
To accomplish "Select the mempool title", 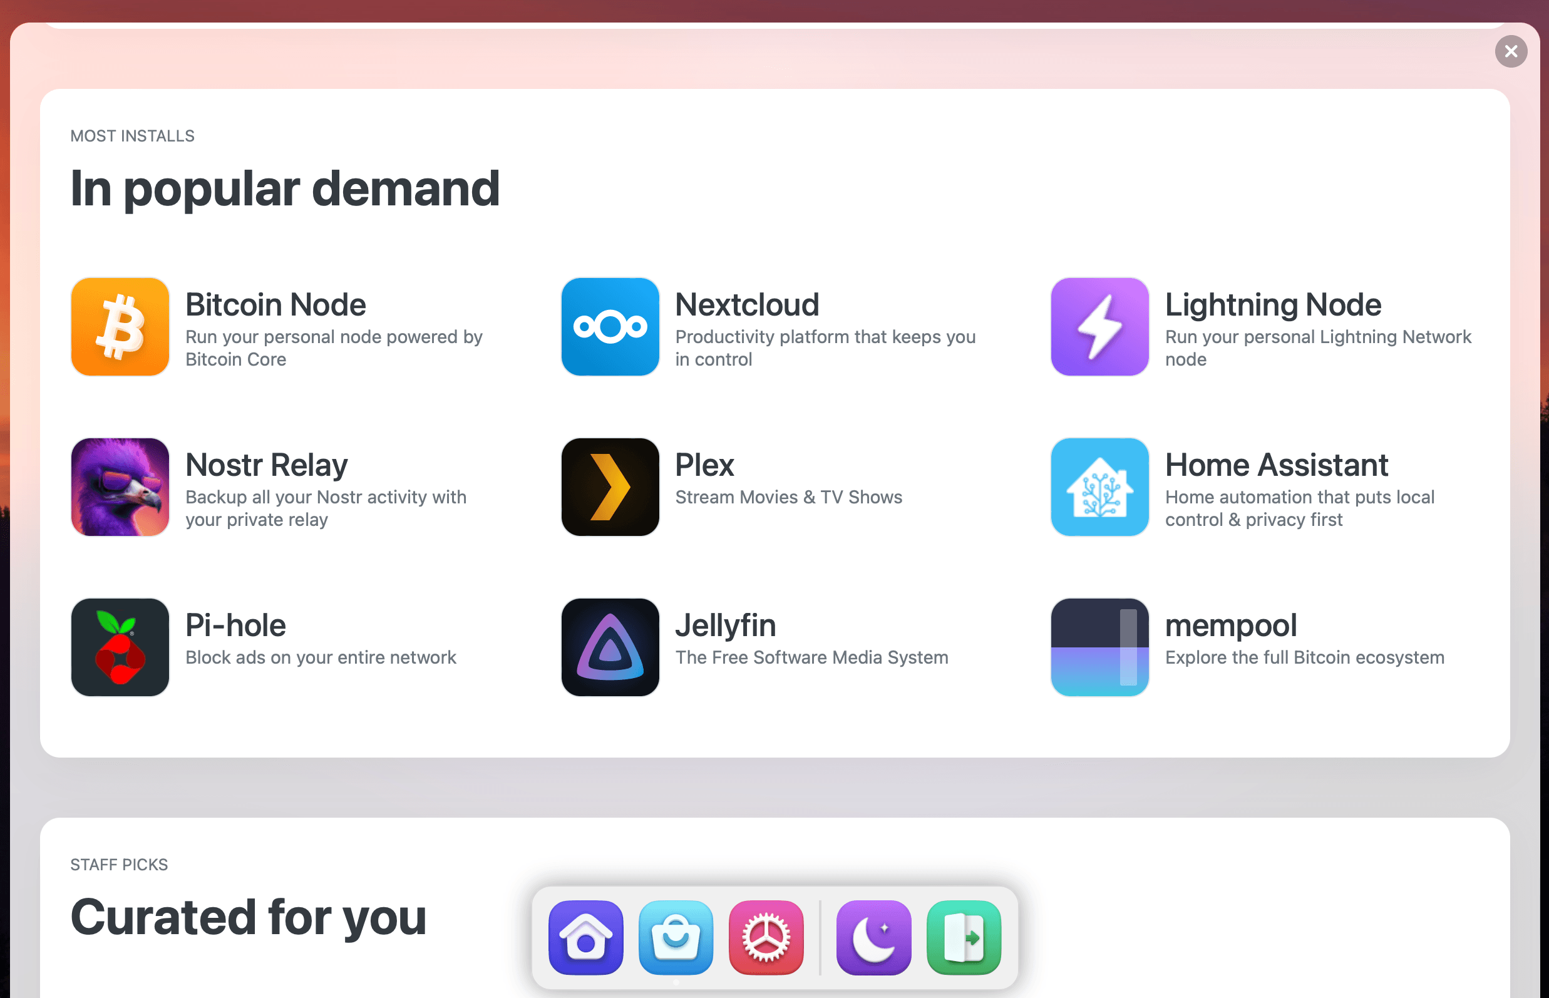I will point(1231,625).
